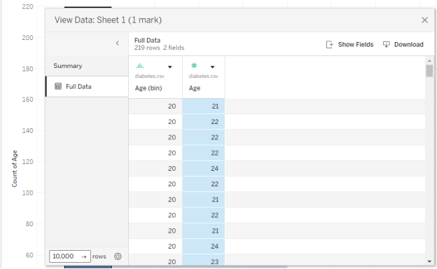Viewport: 437px width, 269px height.
Task: Close the View Data dialog
Action: [424, 20]
